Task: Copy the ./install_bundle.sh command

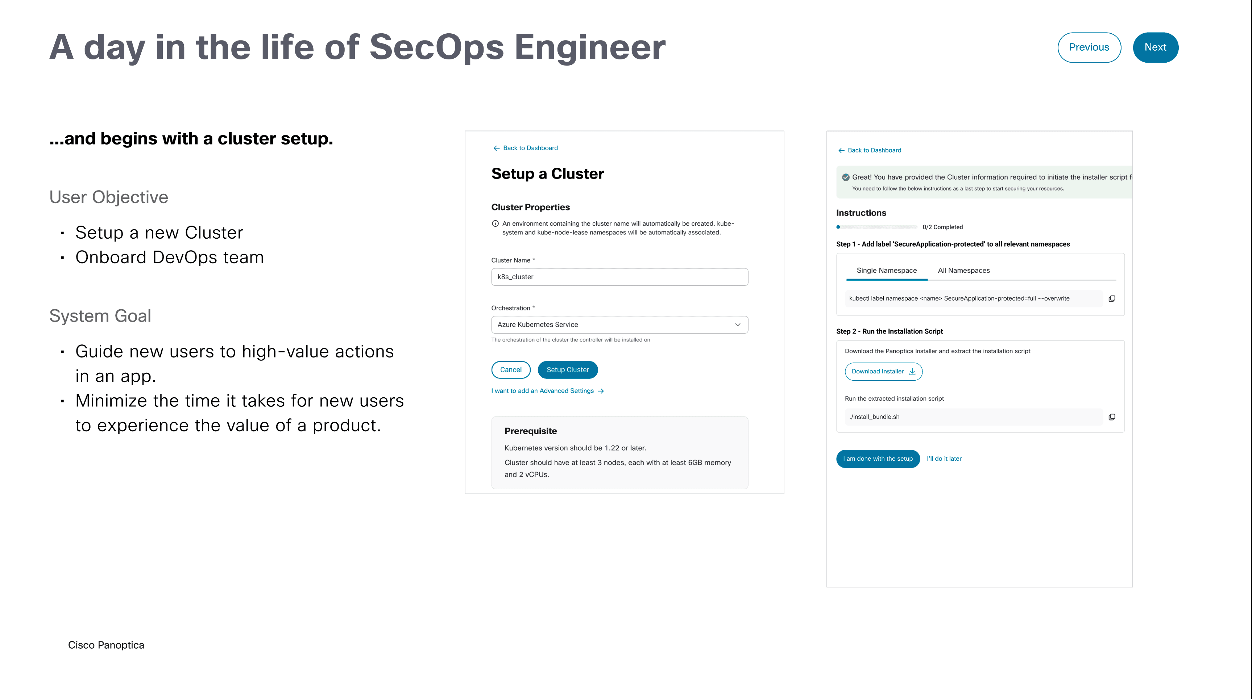Action: (x=1111, y=416)
